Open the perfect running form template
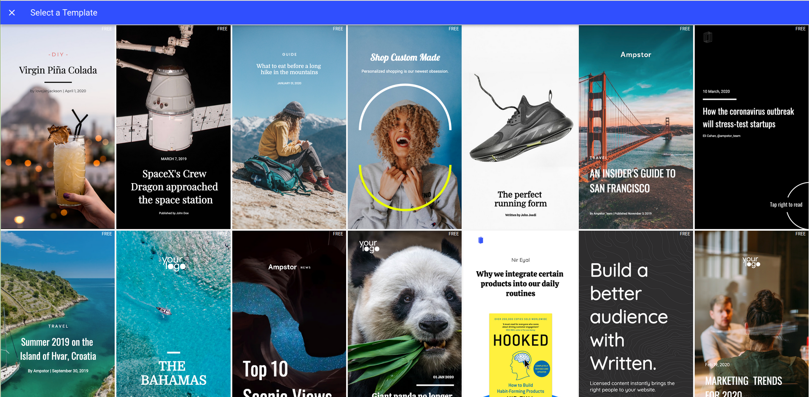 coord(520,127)
